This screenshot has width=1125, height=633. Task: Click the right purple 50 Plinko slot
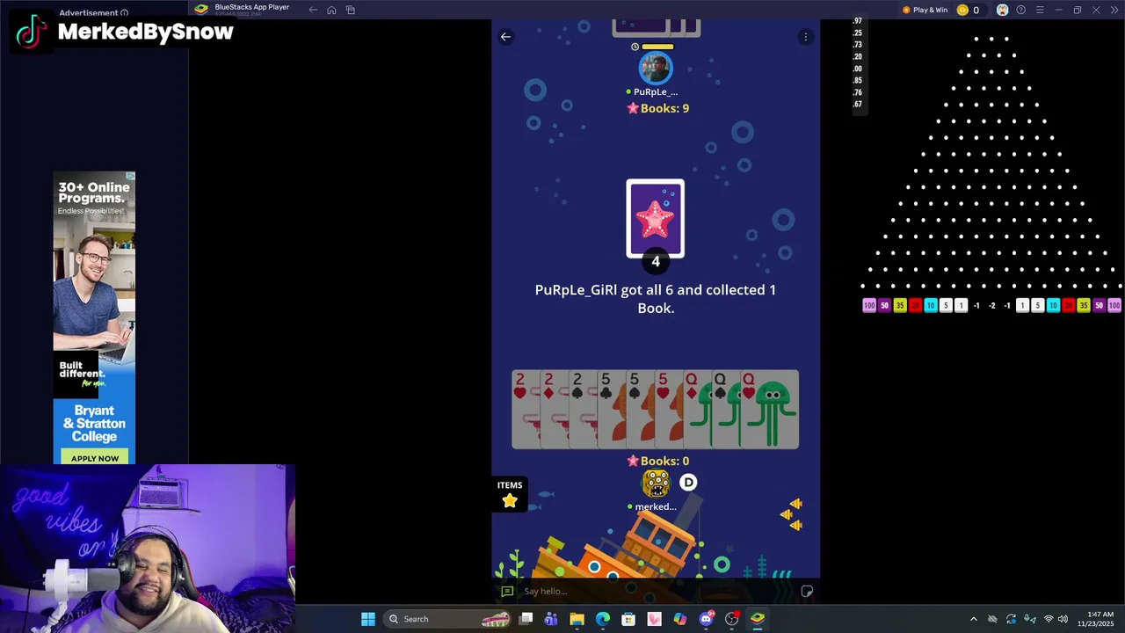(x=1099, y=306)
